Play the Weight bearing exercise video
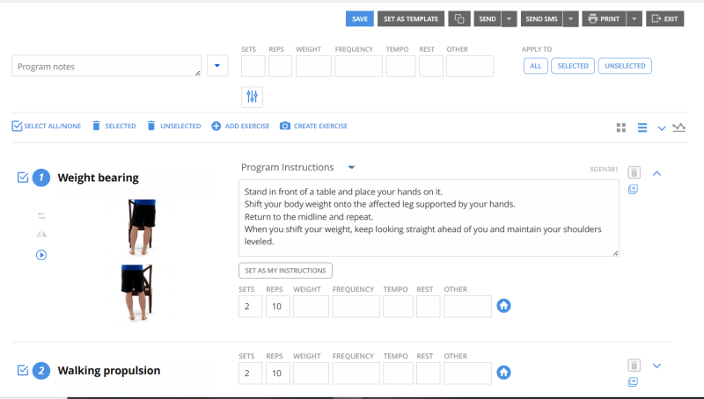Screen dimensions: 704x399 (41, 255)
